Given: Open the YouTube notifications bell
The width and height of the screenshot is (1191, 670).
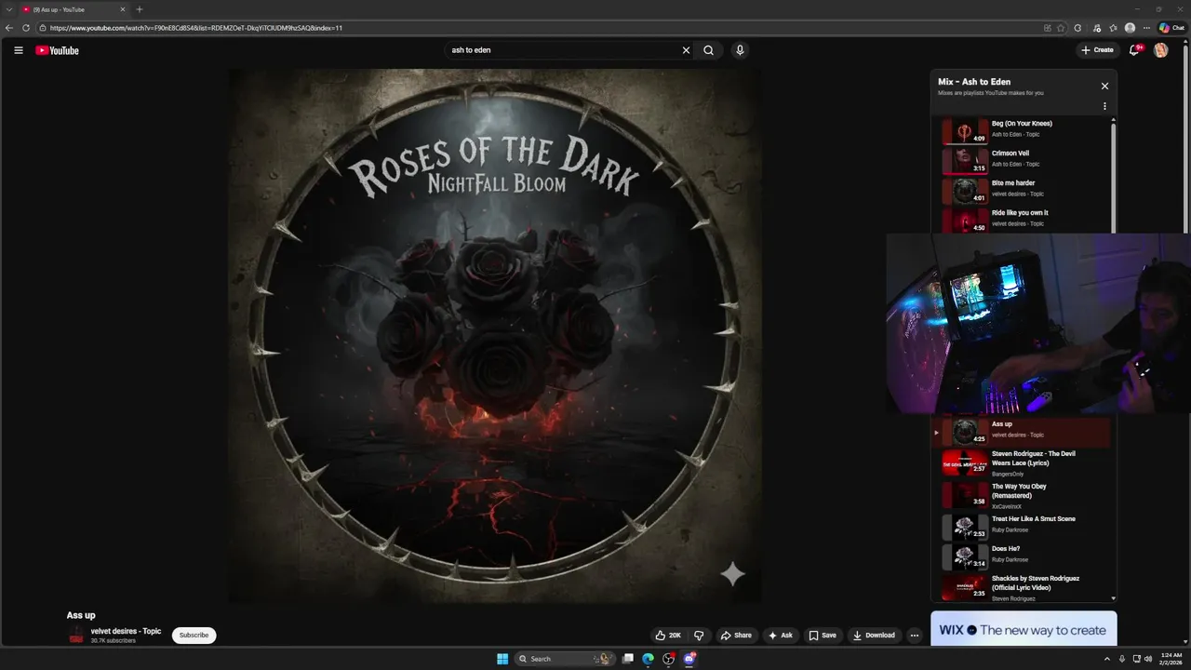Looking at the screenshot, I should 1134,50.
